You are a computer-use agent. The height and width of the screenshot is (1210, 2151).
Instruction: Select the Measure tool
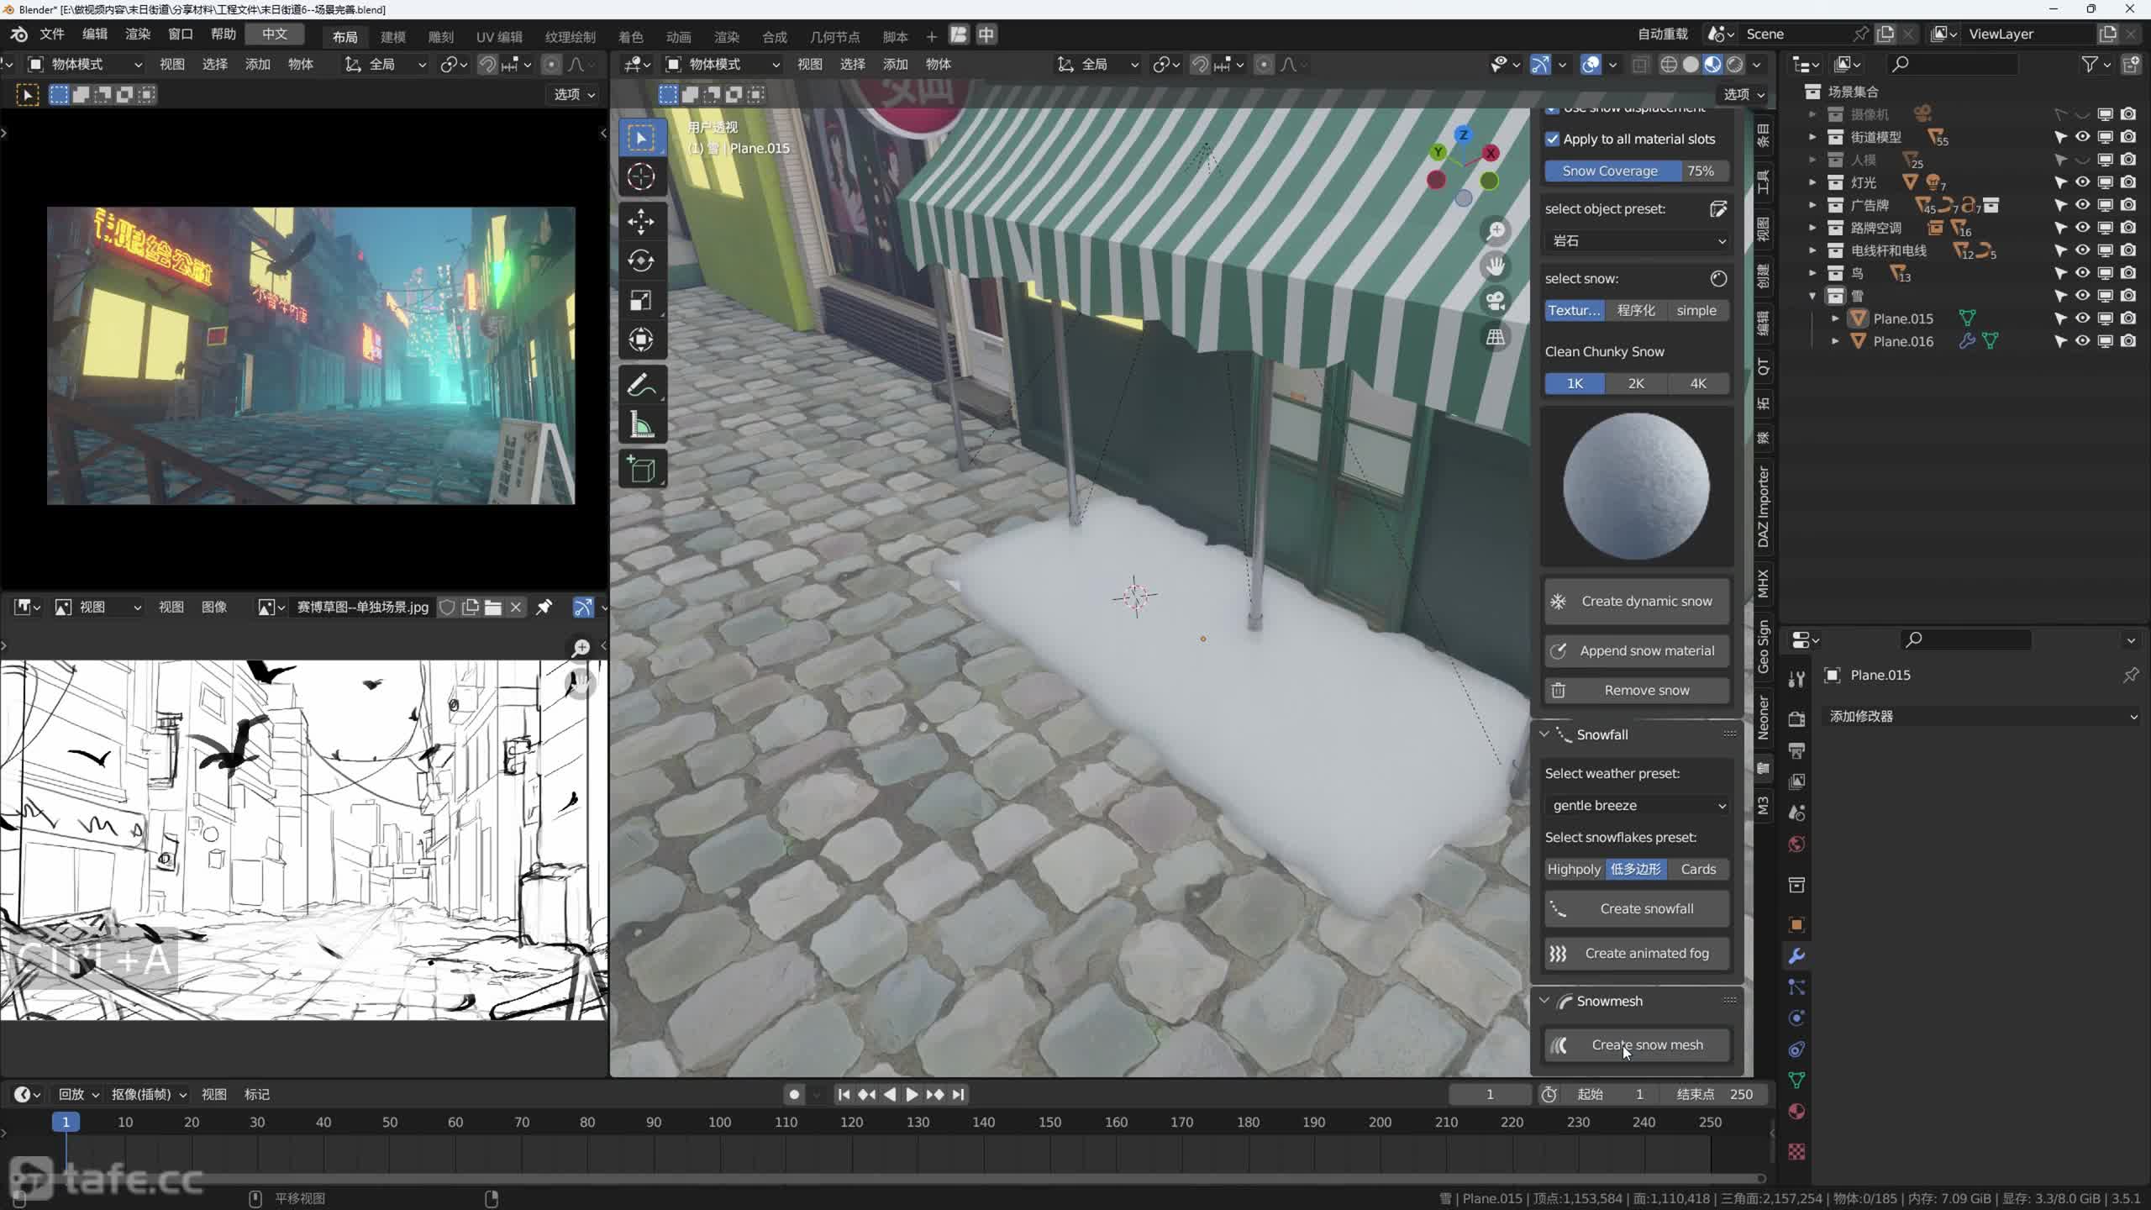[641, 425]
